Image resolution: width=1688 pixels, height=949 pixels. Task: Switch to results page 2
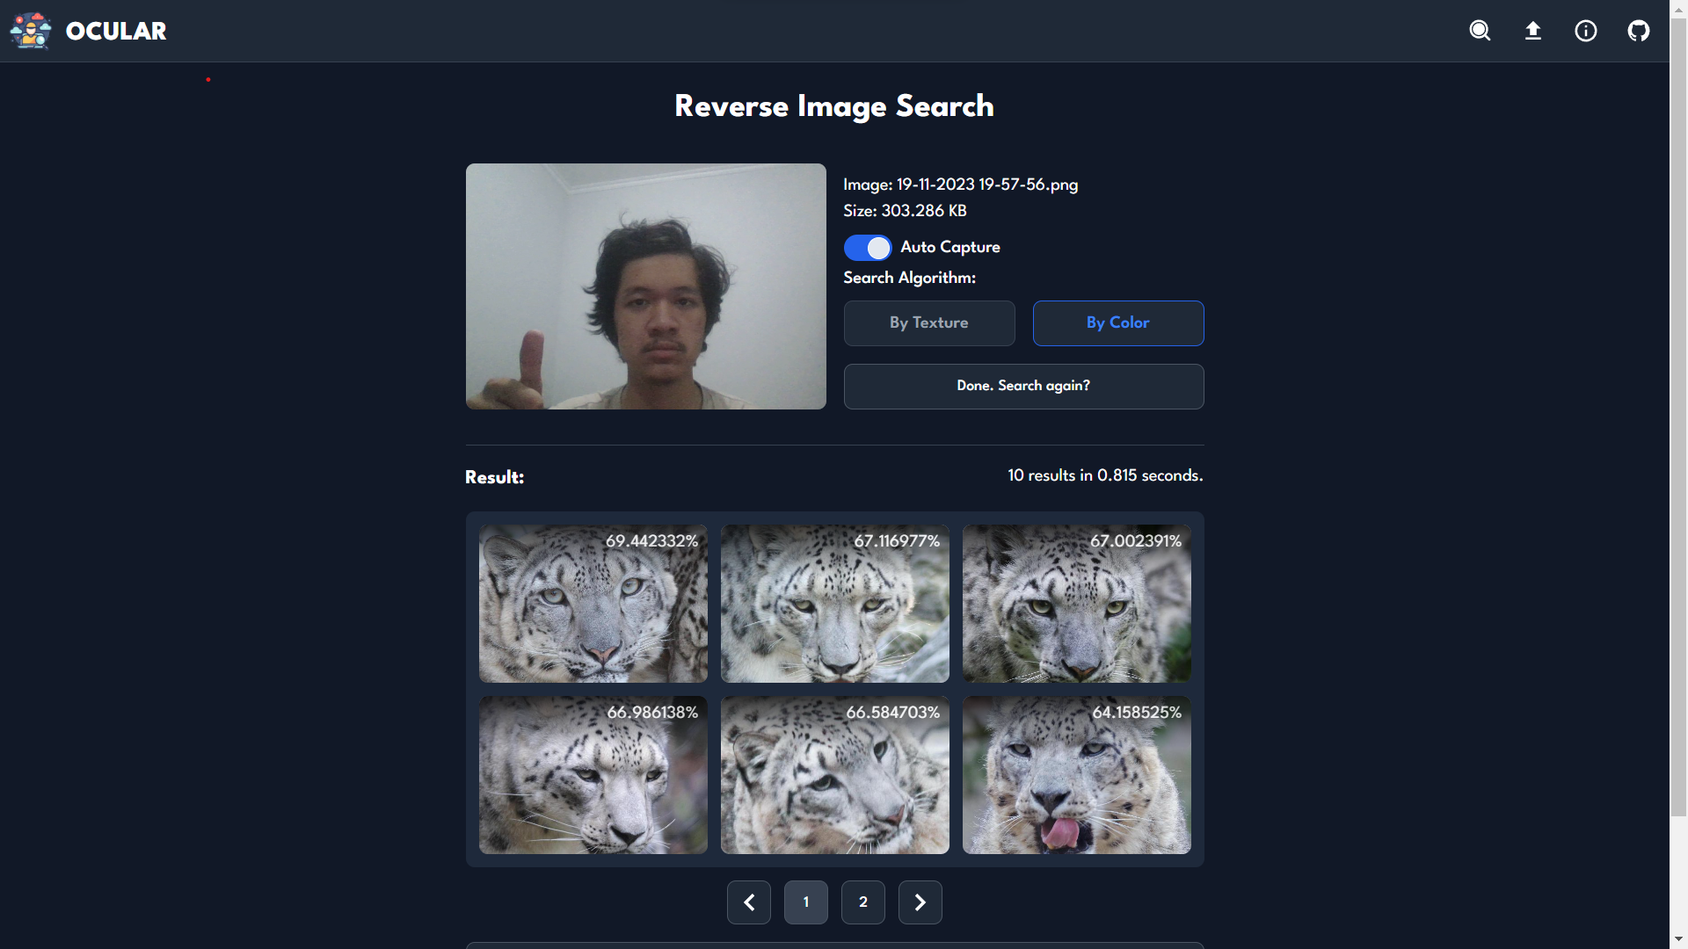point(862,902)
